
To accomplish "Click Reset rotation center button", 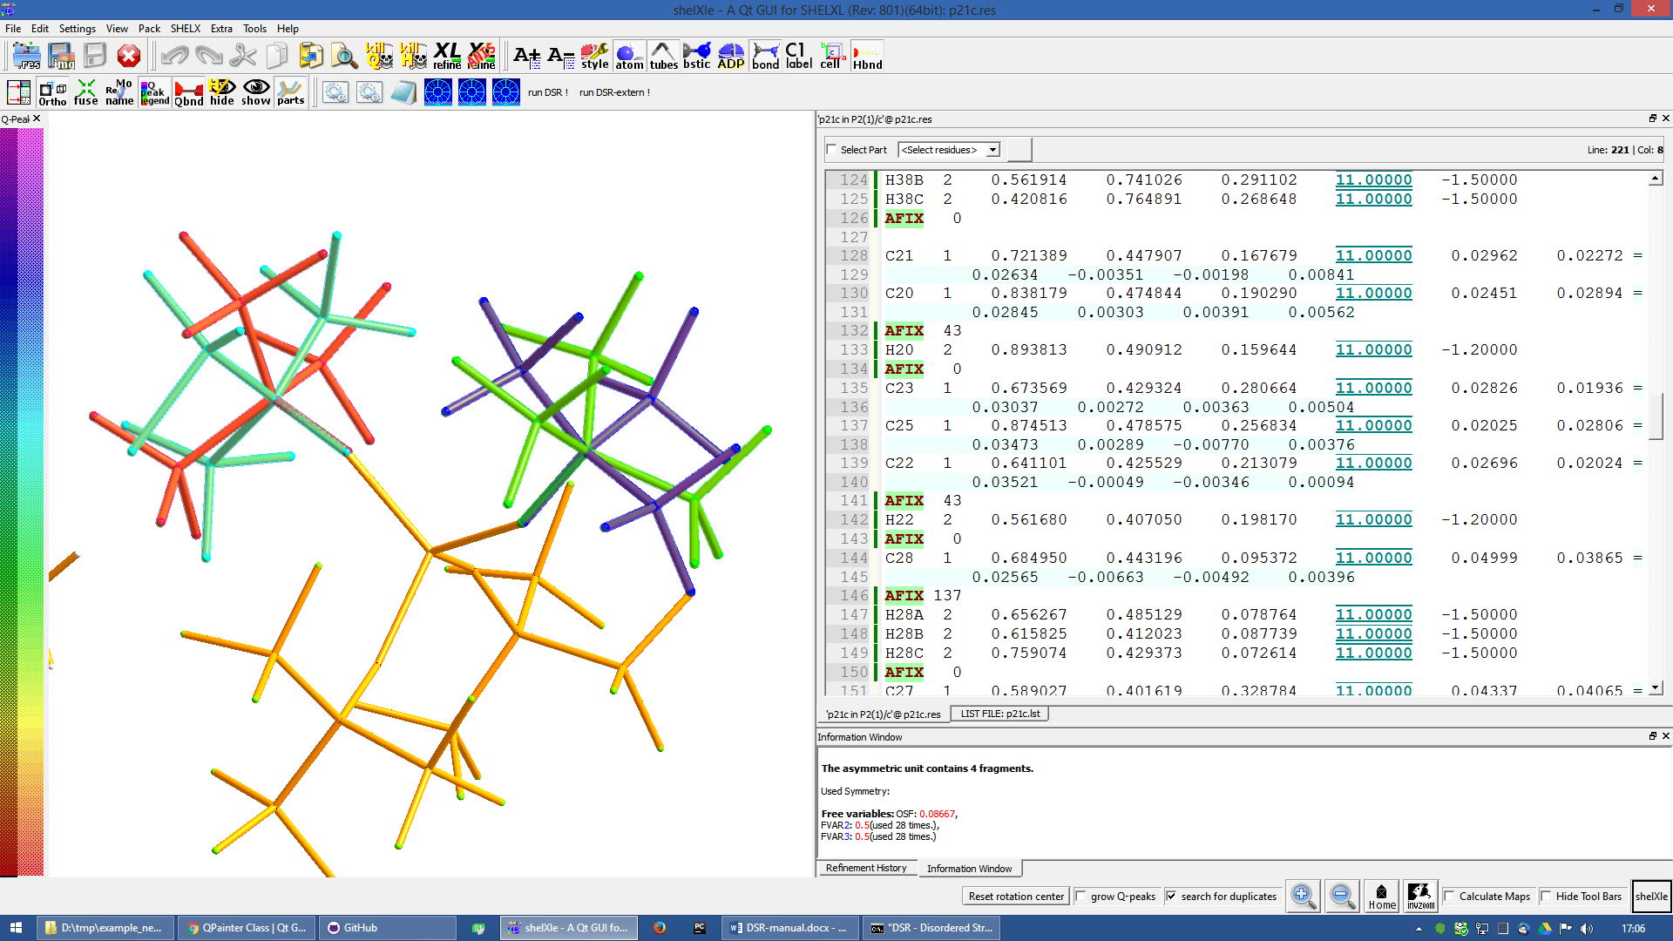I will pos(1016,897).
